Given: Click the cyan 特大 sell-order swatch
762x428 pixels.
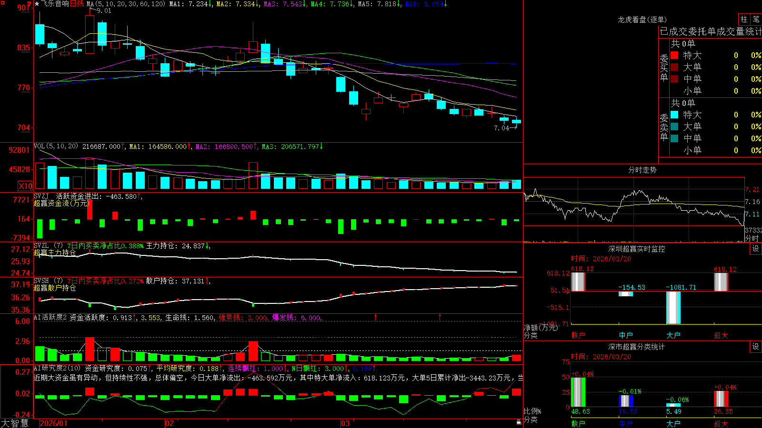Looking at the screenshot, I should coord(674,115).
